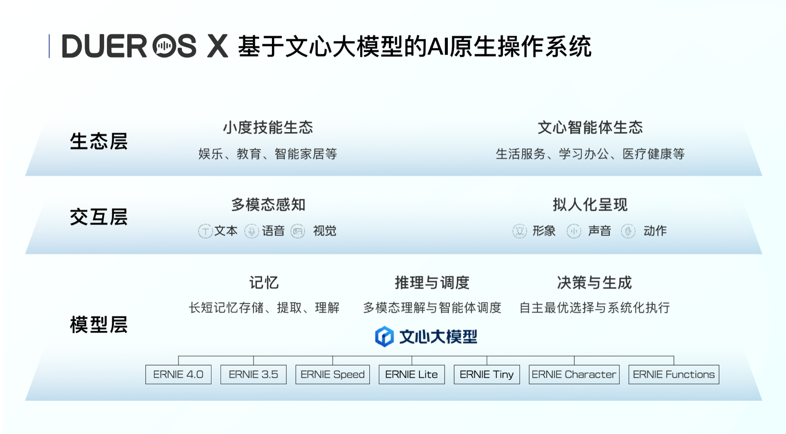Click the 语音 label
The height and width of the screenshot is (434, 786).
(x=273, y=231)
